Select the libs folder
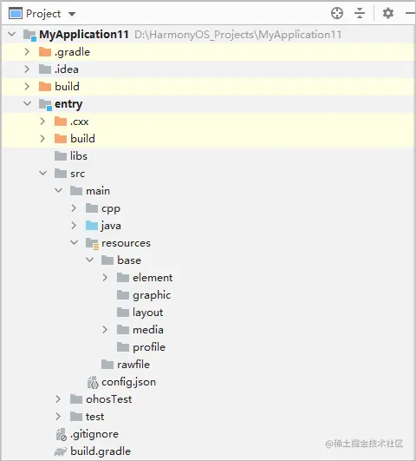The height and width of the screenshot is (461, 416). tap(71, 156)
